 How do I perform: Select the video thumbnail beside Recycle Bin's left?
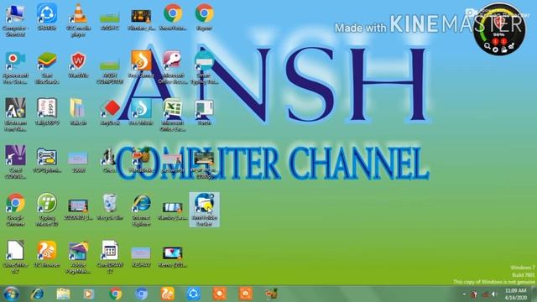[x=78, y=210]
